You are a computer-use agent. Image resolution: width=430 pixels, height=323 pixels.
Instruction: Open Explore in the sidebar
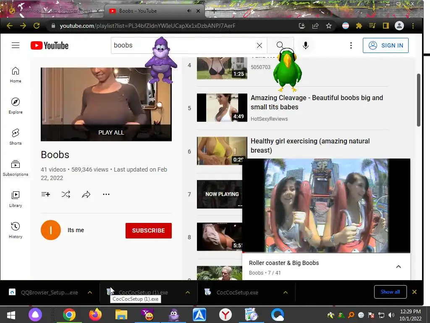coord(16,106)
